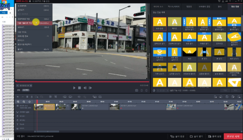This screenshot has width=243, height=140.
Task: Click the 폴더 변경 button
Action: click(x=177, y=137)
